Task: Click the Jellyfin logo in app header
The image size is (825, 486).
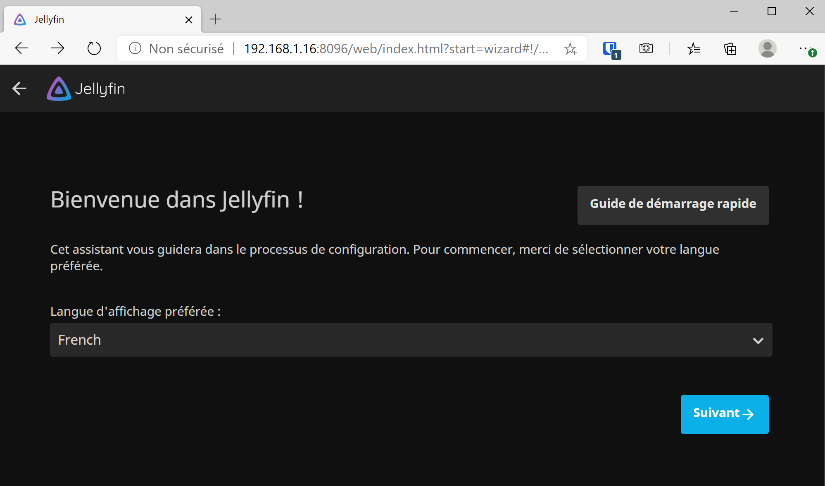Action: [86, 89]
